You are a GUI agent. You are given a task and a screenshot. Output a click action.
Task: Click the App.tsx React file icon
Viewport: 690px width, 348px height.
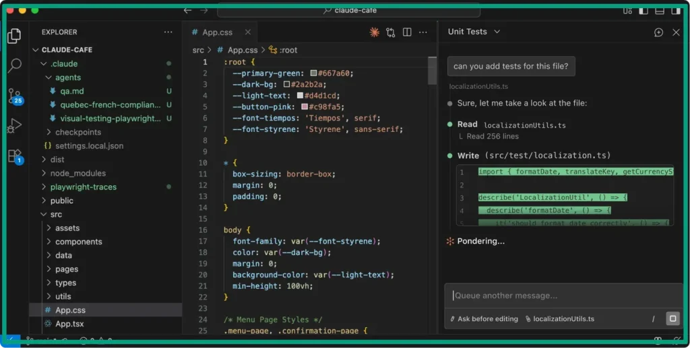click(48, 323)
